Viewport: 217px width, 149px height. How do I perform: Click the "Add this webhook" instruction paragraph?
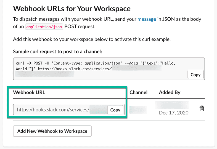coord(92,39)
